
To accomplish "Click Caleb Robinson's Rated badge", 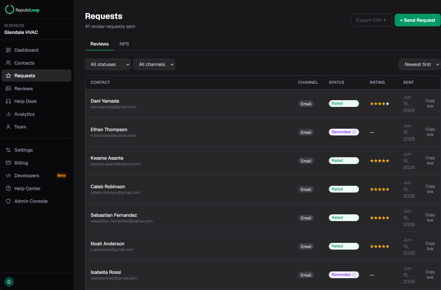I will pos(344,189).
